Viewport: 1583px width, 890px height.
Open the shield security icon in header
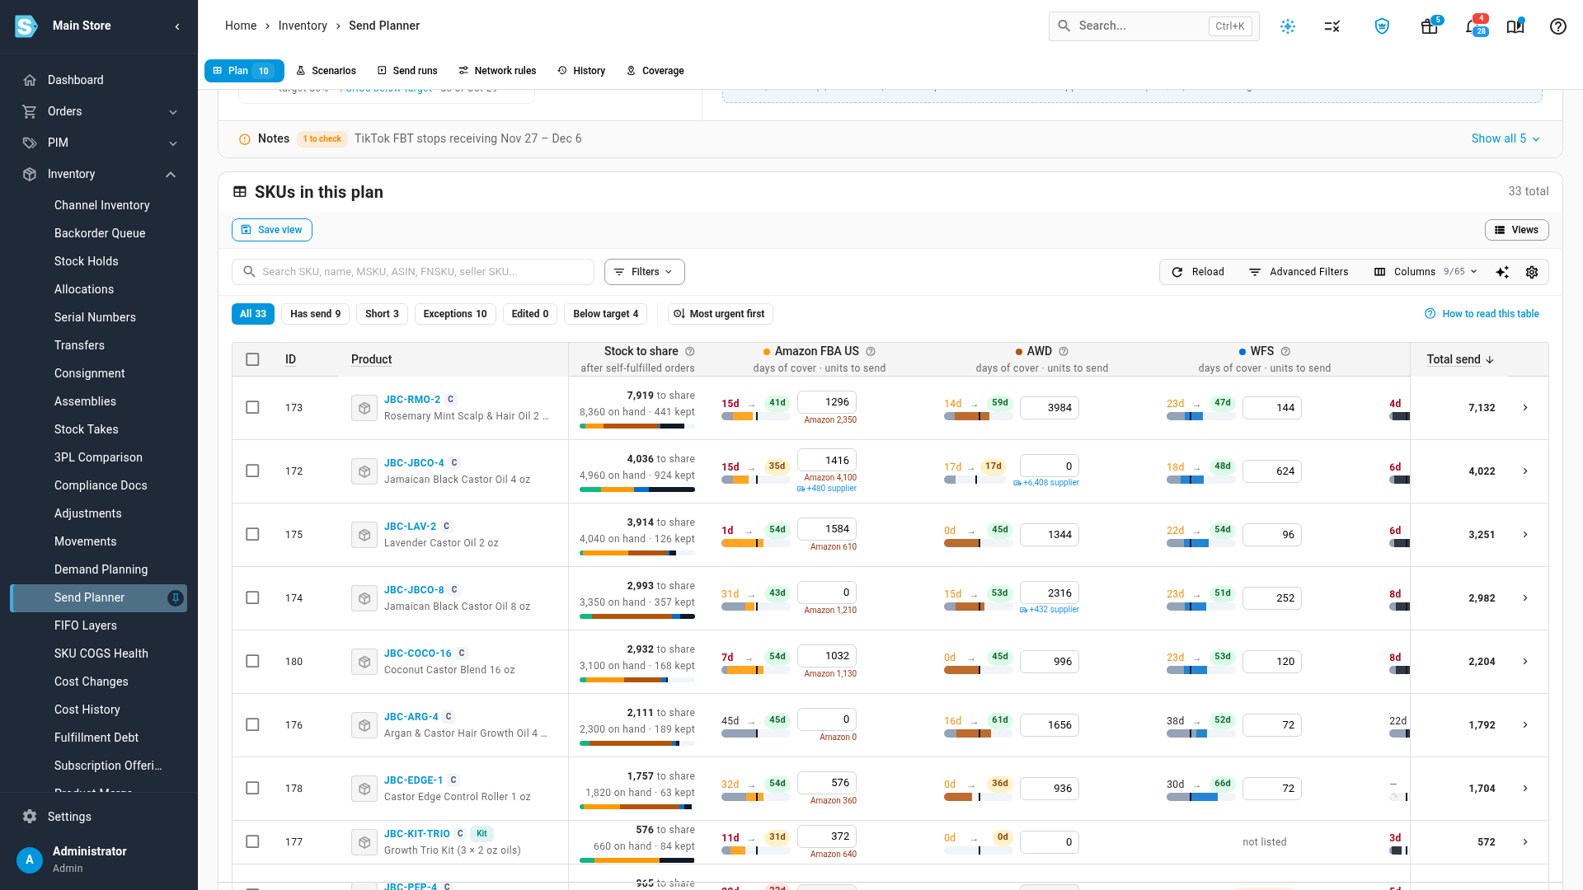click(x=1382, y=26)
